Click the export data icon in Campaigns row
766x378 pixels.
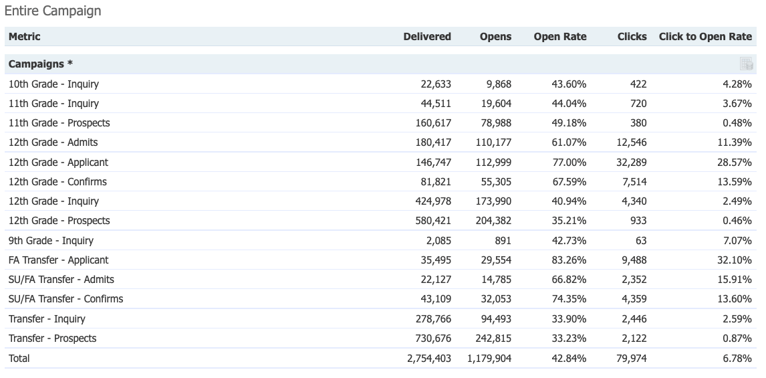[x=746, y=64]
